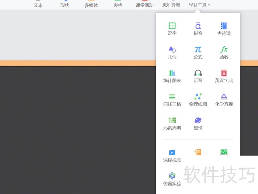Open the 古诗词 ancient poetry tool
Viewport: 258px width, 194px height.
[224, 29]
